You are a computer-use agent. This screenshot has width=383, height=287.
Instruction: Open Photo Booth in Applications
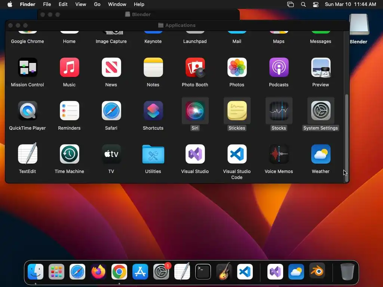[195, 67]
